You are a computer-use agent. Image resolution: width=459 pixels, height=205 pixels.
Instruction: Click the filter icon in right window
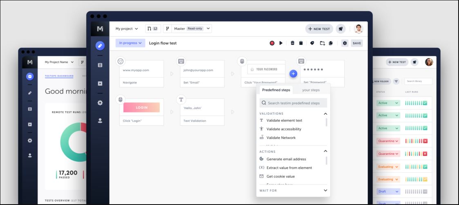tap(396, 82)
